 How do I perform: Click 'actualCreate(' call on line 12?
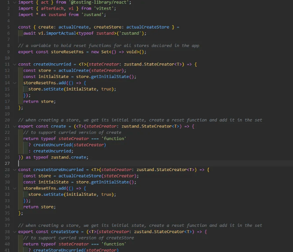(75, 70)
